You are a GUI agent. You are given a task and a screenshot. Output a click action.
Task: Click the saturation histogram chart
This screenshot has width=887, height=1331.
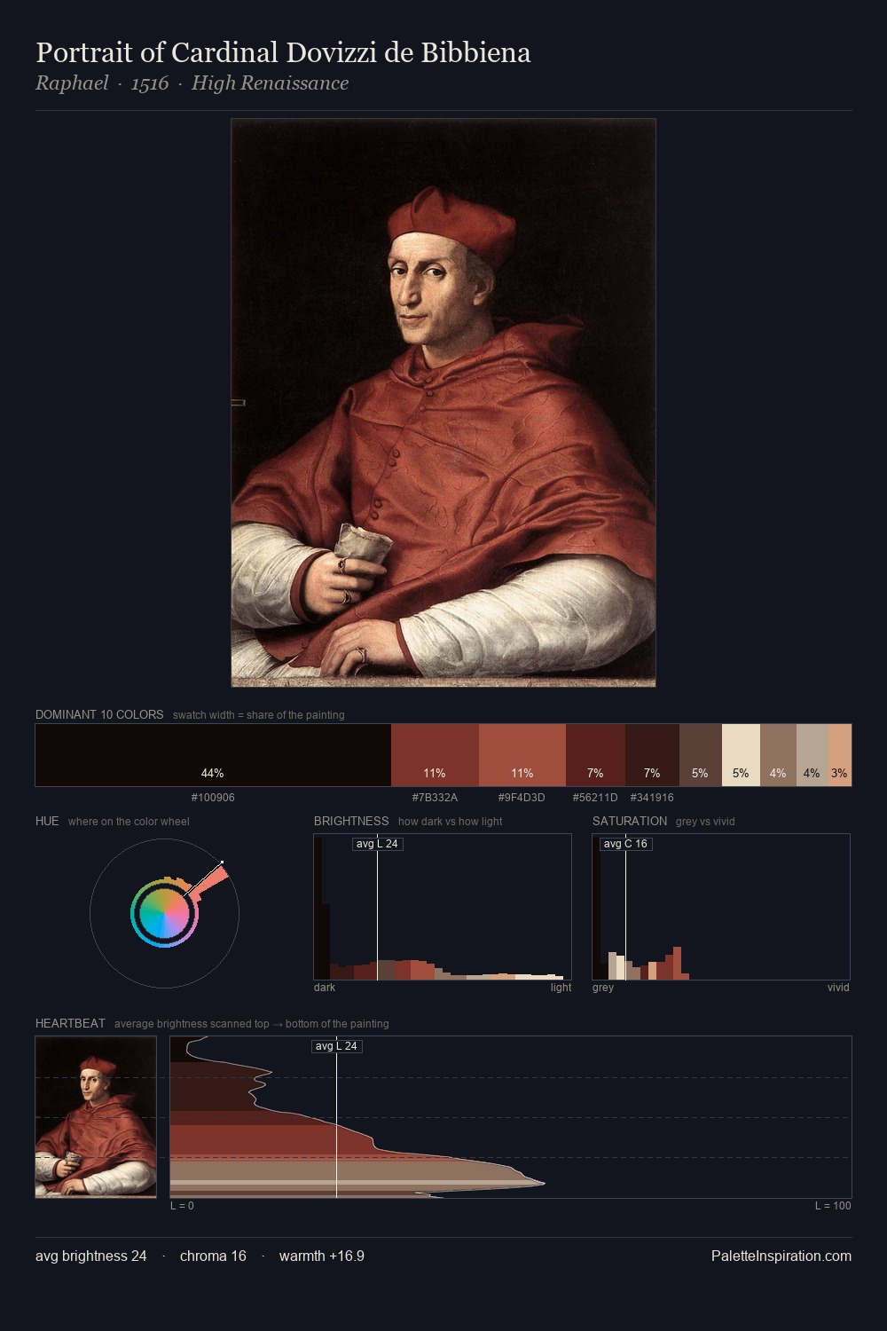coord(721,907)
